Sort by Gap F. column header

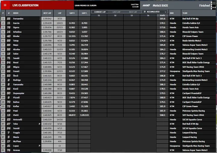pyautogui.click(x=84, y=13)
